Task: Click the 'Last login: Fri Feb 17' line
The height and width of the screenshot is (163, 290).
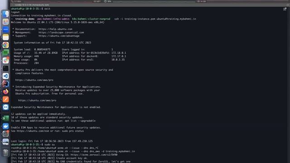Action: 52,141
